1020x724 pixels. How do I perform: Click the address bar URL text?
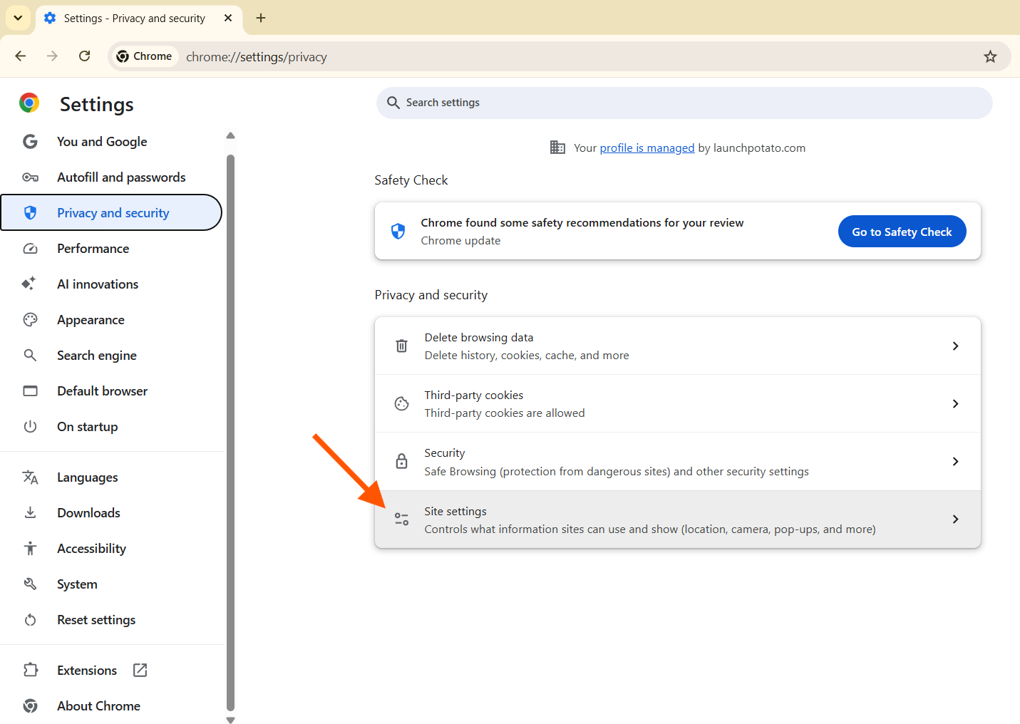click(257, 57)
